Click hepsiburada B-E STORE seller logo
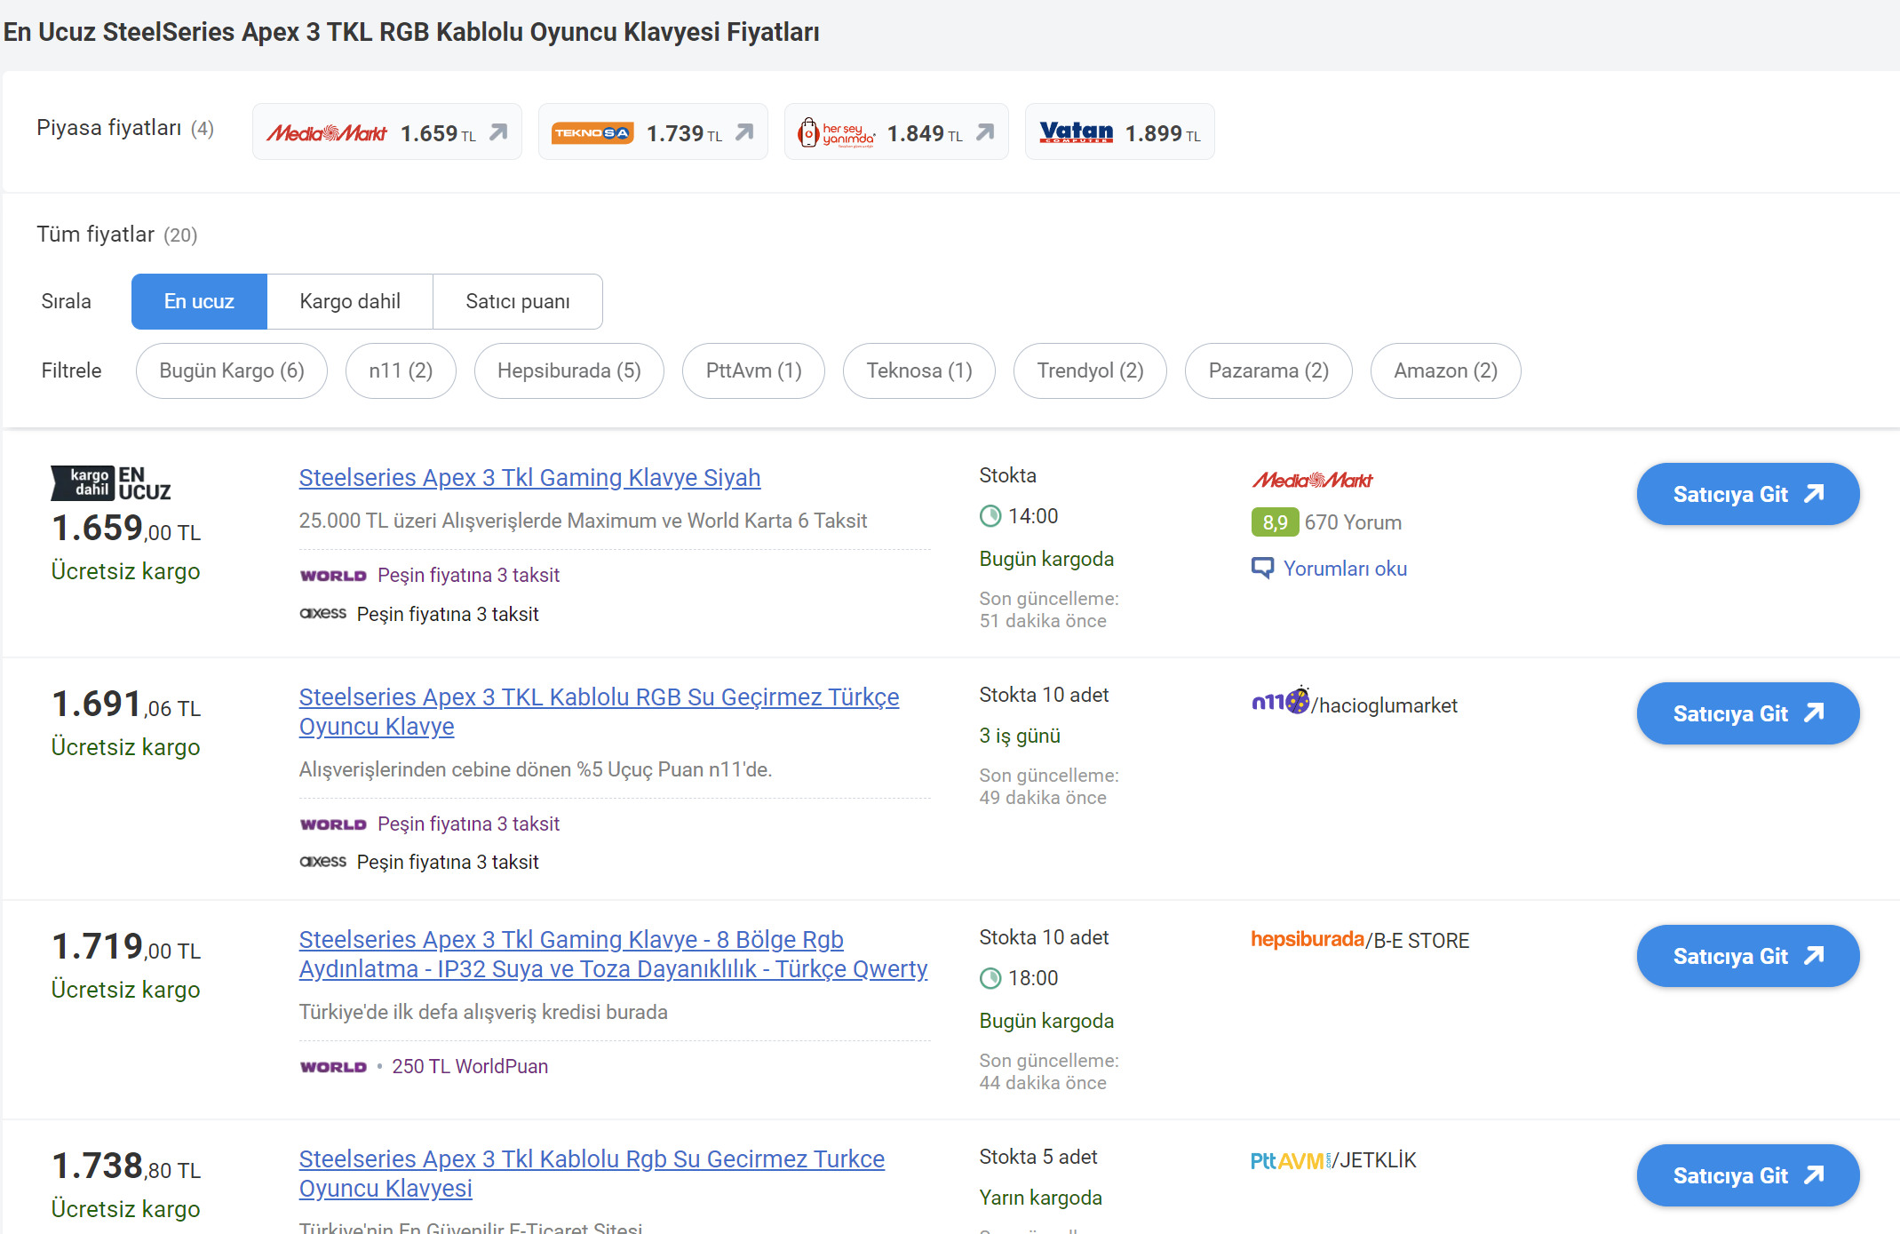The height and width of the screenshot is (1234, 1900). pos(1308,939)
